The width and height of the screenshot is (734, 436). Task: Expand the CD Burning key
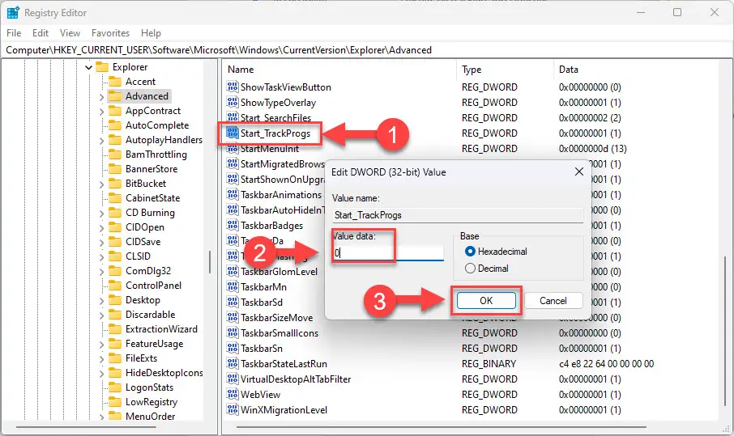(101, 213)
